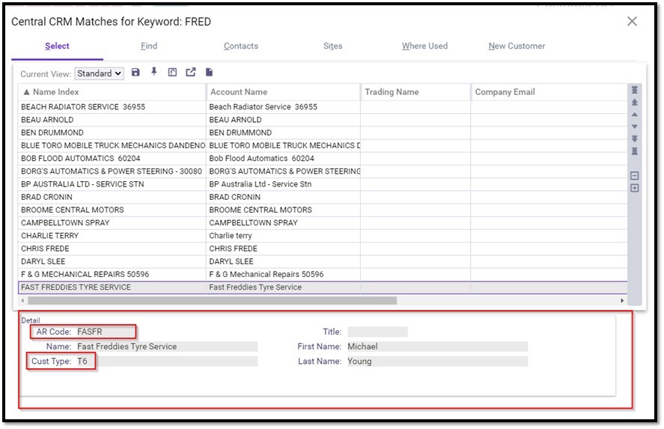Select BLUE TORO MOBILE TRUCK MECHANICS name index
This screenshot has width=664, height=429.
click(112, 145)
